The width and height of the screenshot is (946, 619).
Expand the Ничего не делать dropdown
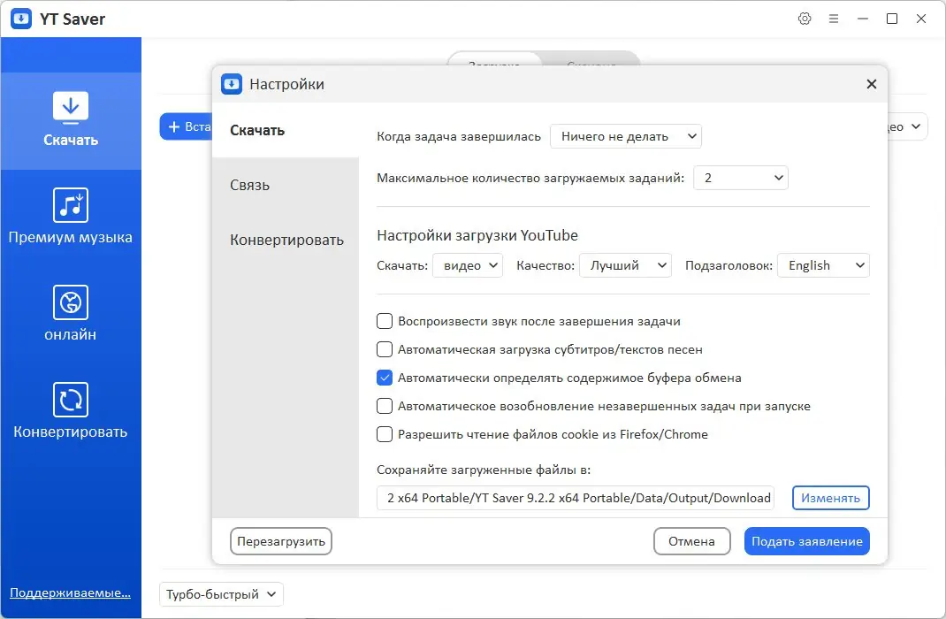[625, 136]
